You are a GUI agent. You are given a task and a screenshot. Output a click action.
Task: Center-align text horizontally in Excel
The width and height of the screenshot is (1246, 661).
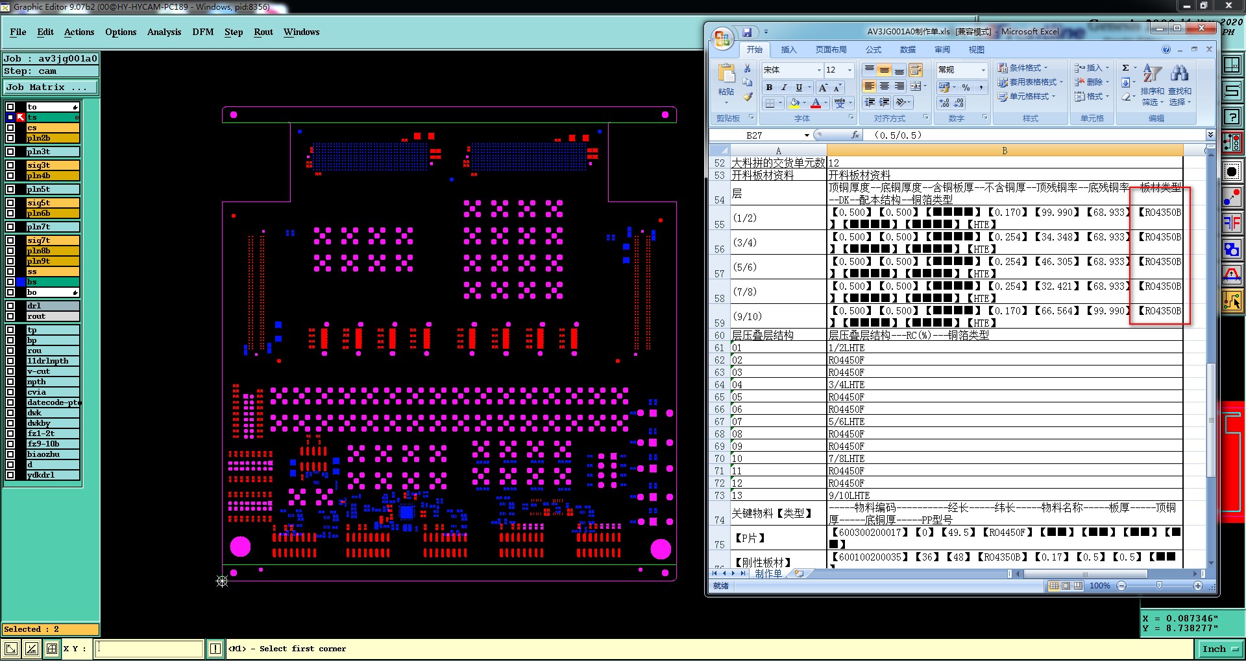pos(885,86)
